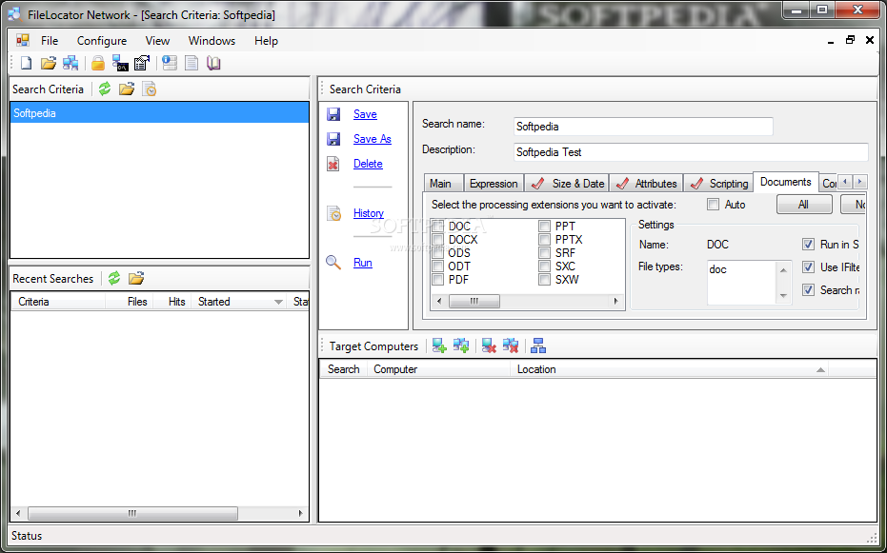Viewport: 887px width, 553px height.
Task: Open the Help menu
Action: [266, 41]
